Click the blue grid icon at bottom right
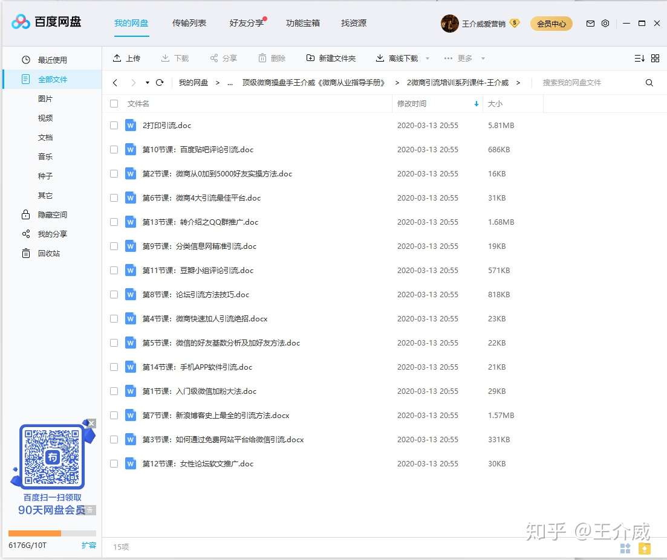 click(625, 549)
